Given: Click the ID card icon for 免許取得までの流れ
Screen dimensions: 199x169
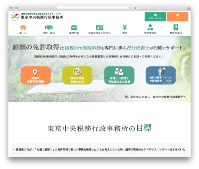Looking at the screenshot, I should tap(99, 27).
